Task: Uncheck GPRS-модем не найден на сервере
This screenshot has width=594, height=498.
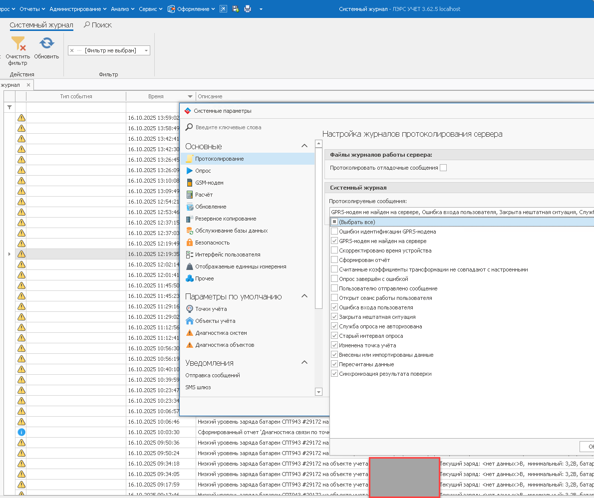Action: (334, 241)
